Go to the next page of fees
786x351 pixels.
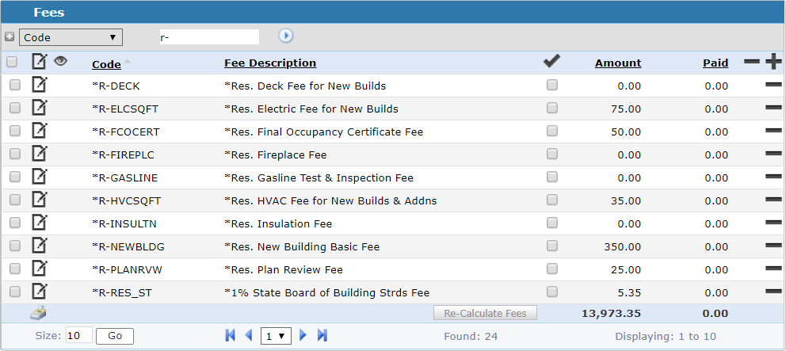tap(303, 336)
